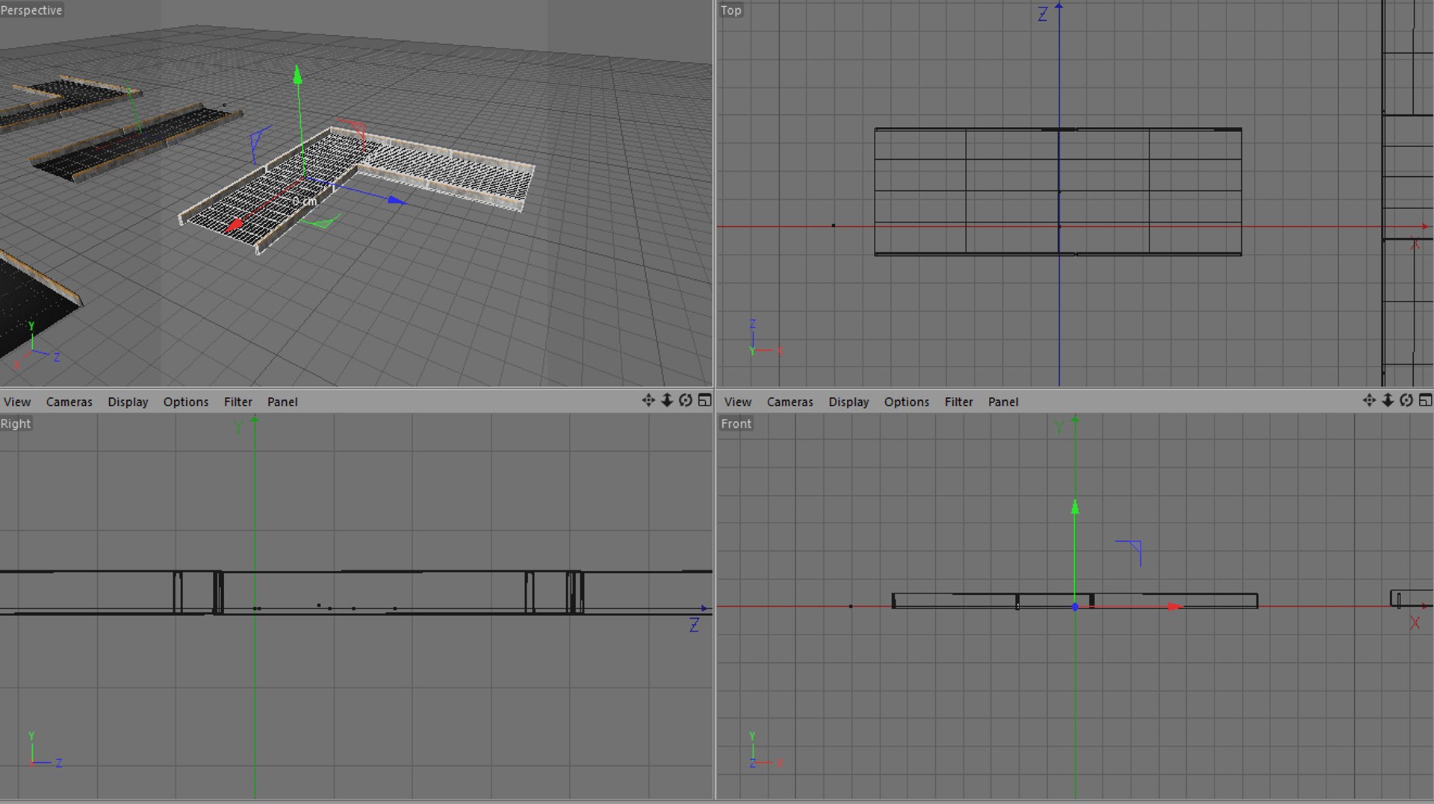
Task: Open the Cameras menu in the Front viewport
Action: pos(790,402)
